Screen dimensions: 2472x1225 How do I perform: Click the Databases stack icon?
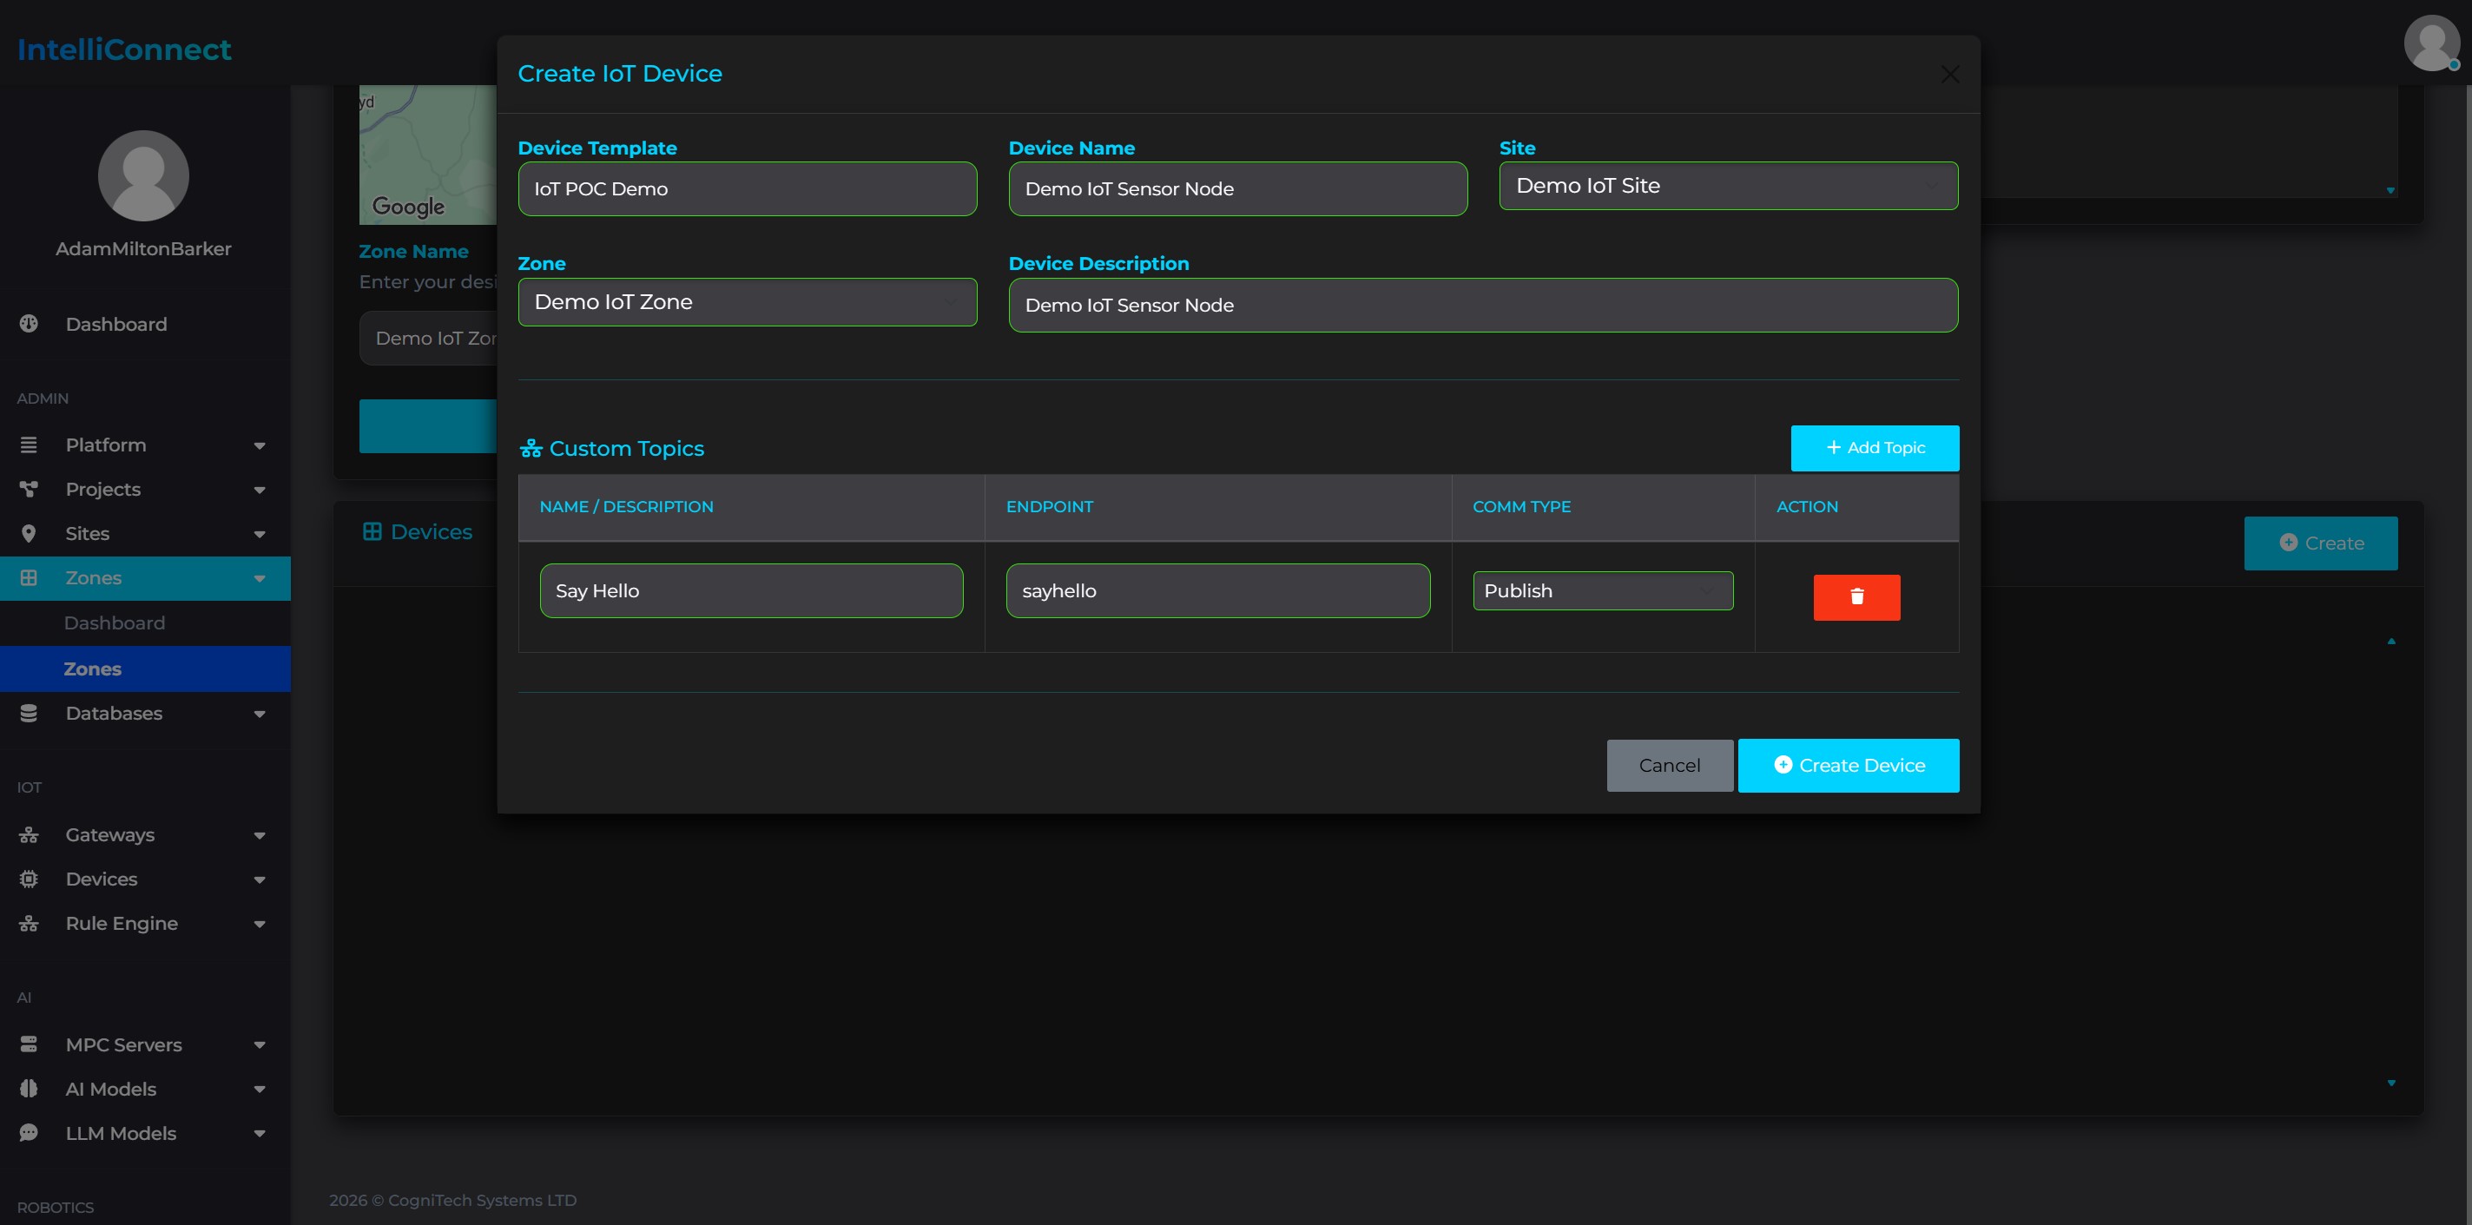[x=29, y=713]
